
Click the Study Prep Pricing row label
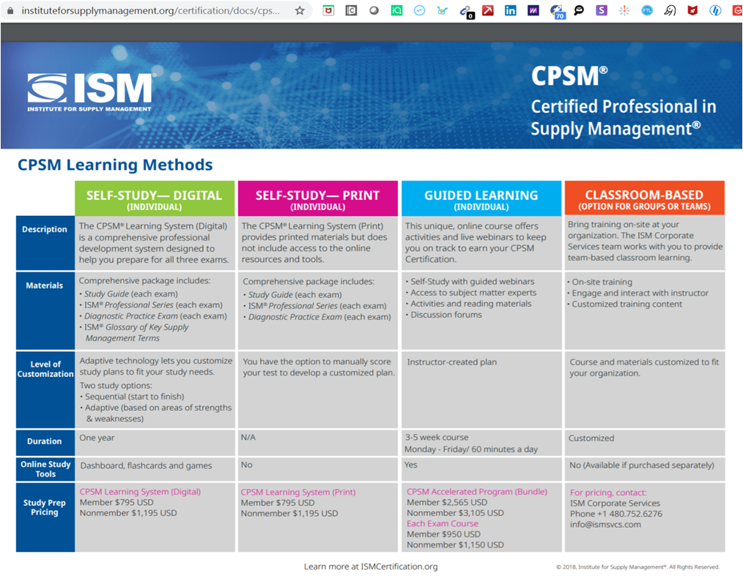[x=45, y=517]
